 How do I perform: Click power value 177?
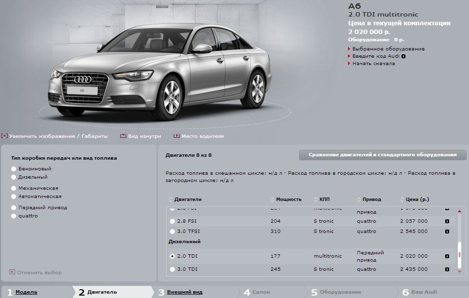(275, 256)
